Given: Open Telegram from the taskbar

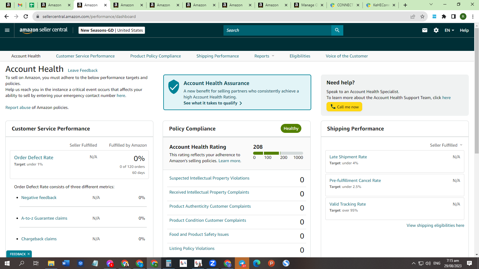Looking at the screenshot, I should click(x=242, y=263).
